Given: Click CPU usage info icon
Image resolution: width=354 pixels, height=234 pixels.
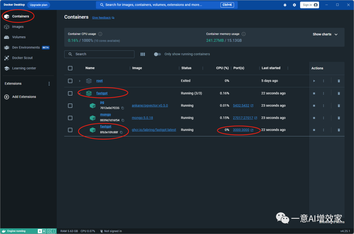Looking at the screenshot, I should coord(100,34).
